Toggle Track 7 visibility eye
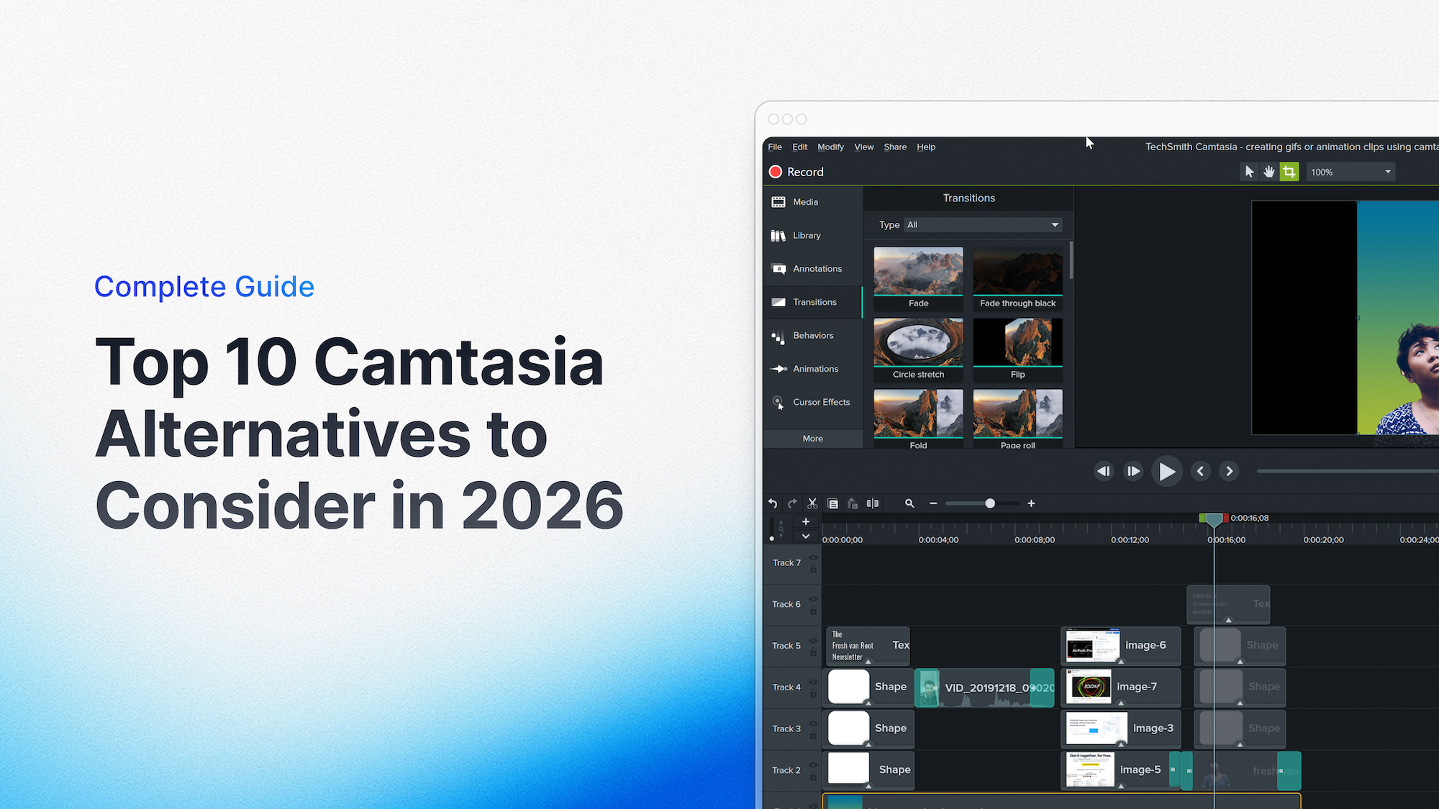Screen dimensions: 1439x809 pyautogui.click(x=813, y=557)
